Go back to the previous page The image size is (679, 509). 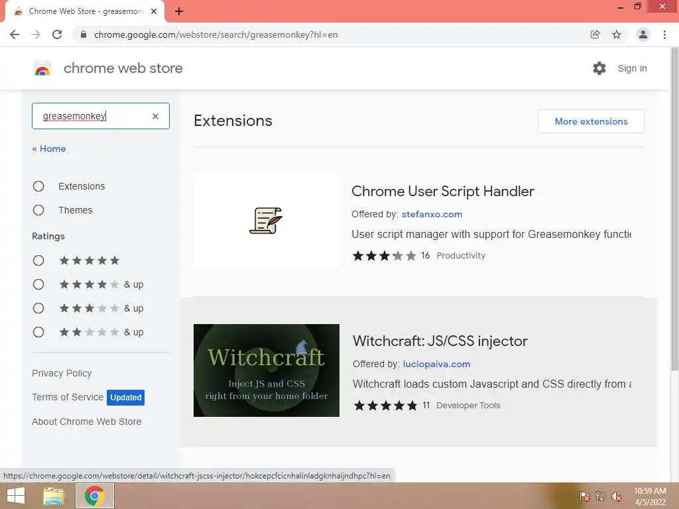(15, 34)
